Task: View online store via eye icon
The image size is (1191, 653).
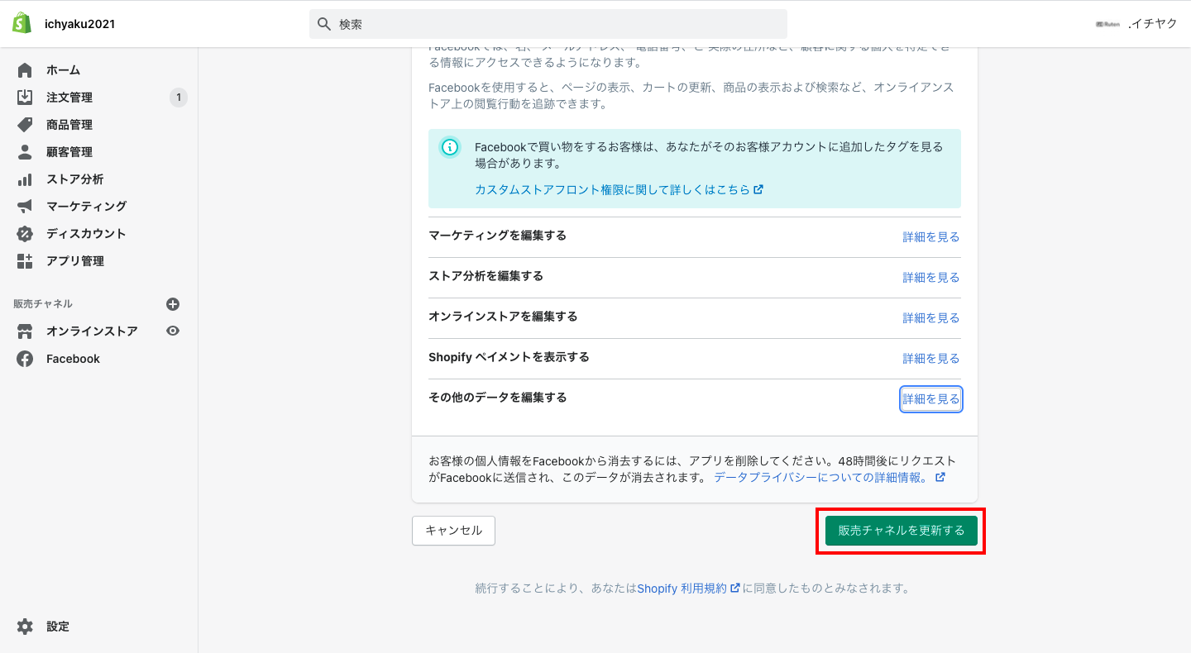Action: (173, 331)
